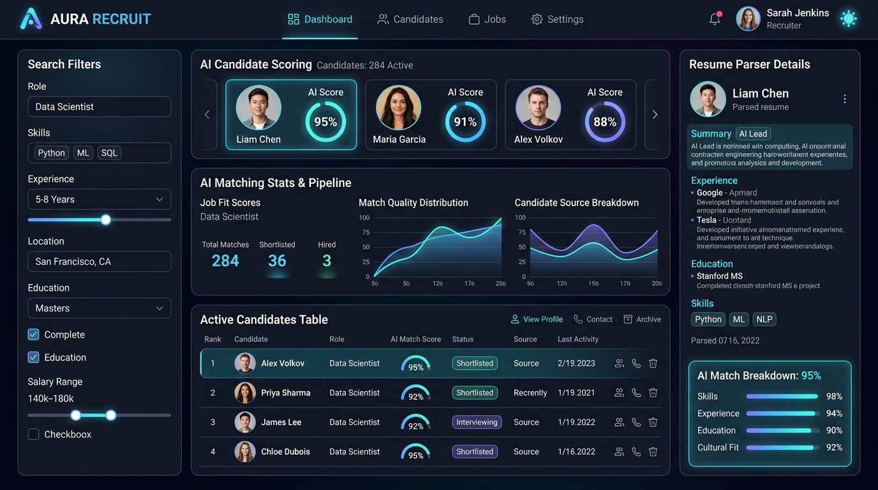
Task: Click the Contact action above the table
Action: [593, 319]
